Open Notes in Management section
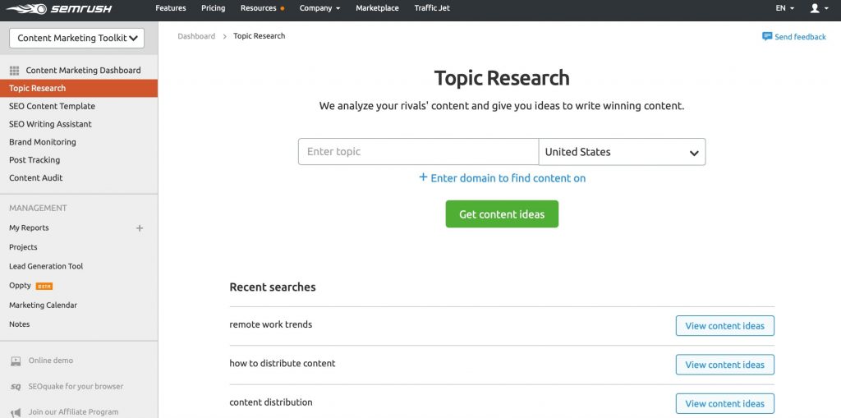841x418 pixels. [x=20, y=324]
